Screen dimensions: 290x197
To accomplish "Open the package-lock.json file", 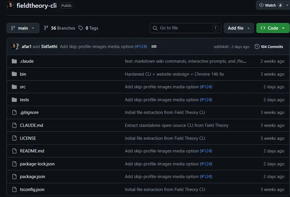I will 37,164.
